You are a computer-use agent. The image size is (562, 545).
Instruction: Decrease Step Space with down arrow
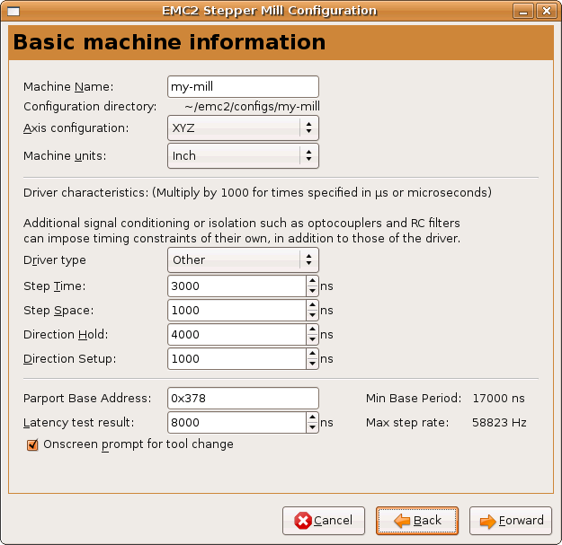313,316
